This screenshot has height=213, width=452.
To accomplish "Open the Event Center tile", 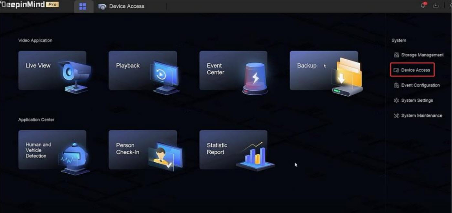I will [233, 70].
